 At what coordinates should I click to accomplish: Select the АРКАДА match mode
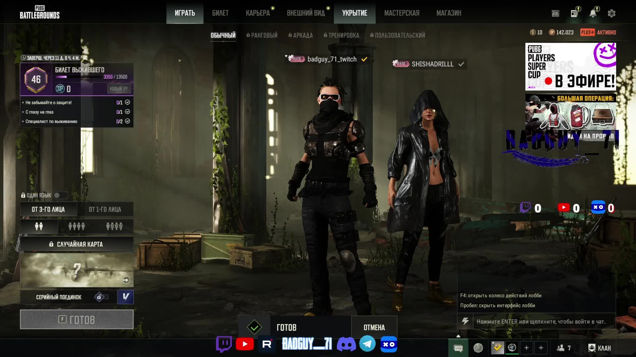300,35
